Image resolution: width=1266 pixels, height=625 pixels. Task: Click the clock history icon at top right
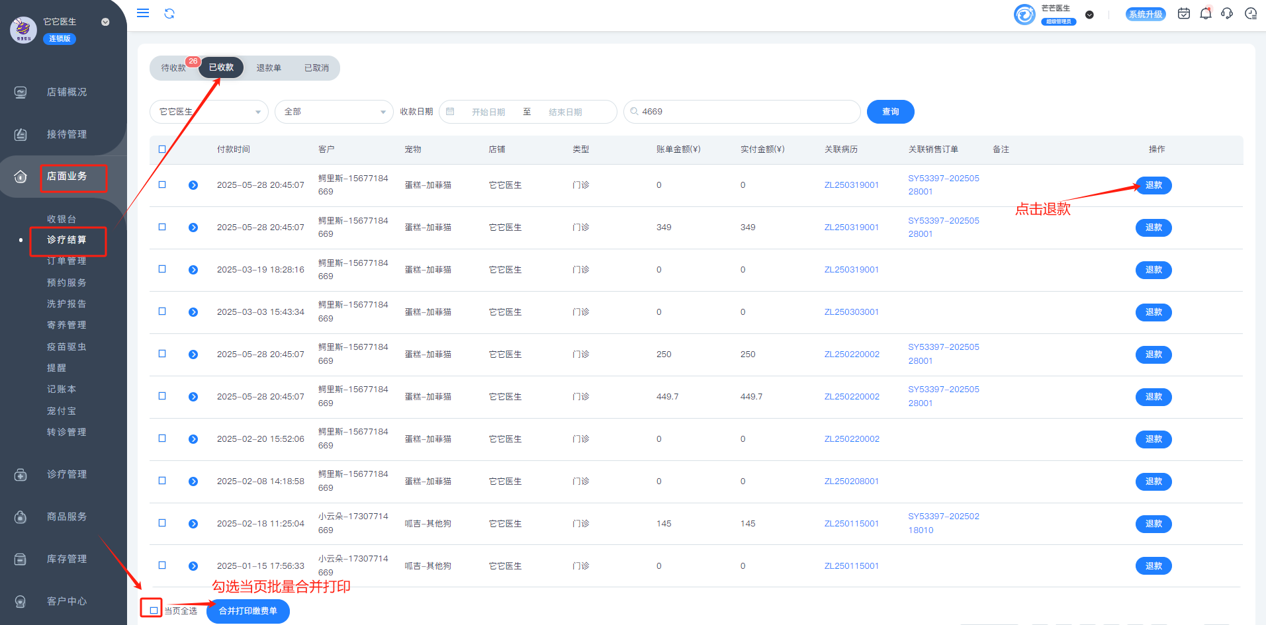click(x=1250, y=13)
